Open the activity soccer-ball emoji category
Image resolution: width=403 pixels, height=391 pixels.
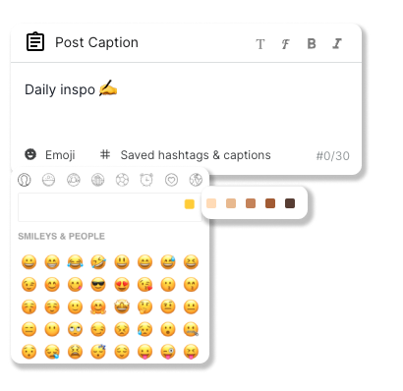tap(122, 180)
